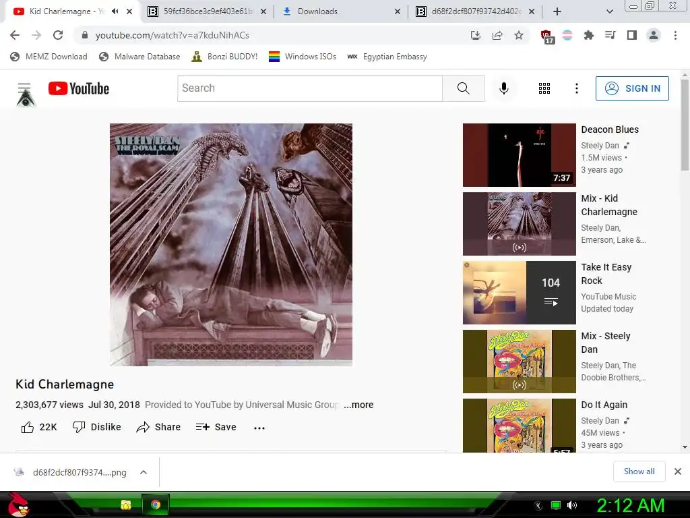Open the Chrome profile avatar
The width and height of the screenshot is (690, 518).
654,35
